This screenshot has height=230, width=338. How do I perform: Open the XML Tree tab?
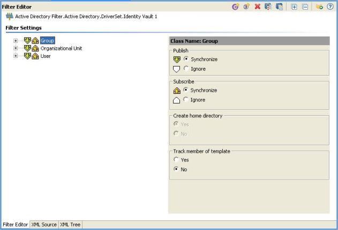click(x=70, y=225)
